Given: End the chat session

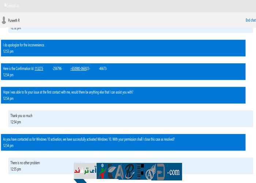Looking at the screenshot, I should tap(250, 20).
